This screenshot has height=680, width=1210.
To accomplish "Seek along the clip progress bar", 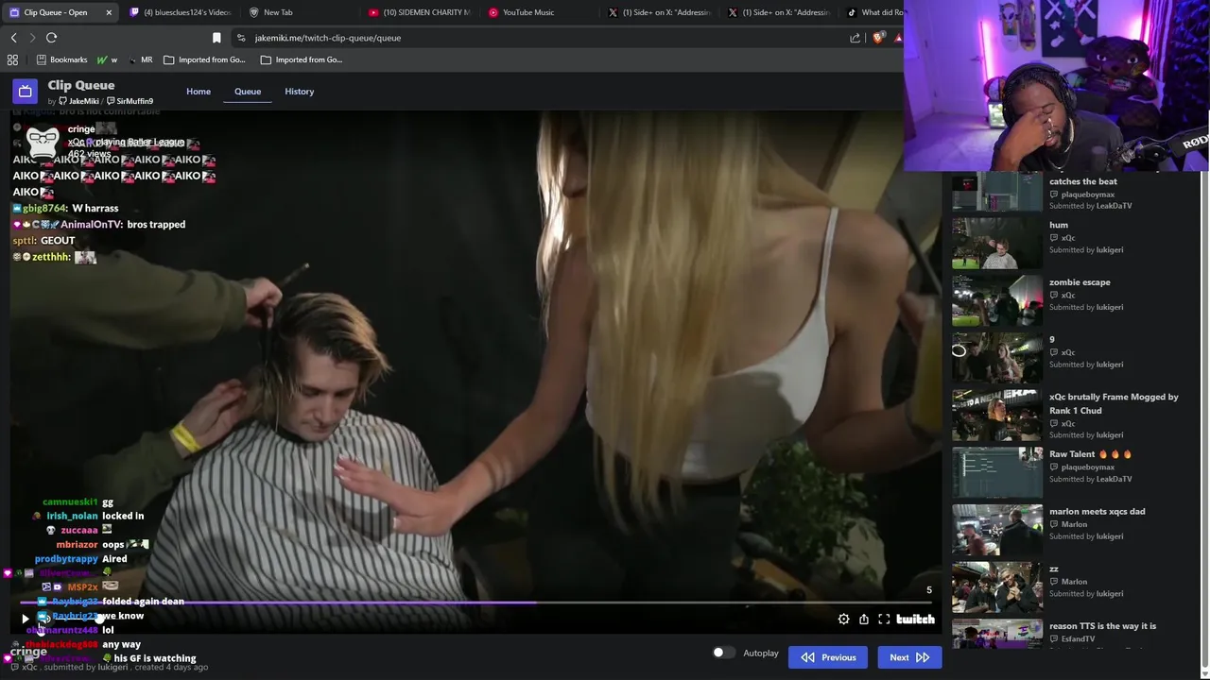I will pos(476,603).
